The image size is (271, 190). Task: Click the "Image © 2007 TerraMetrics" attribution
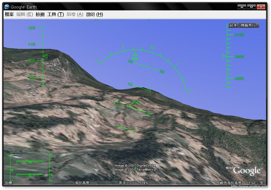[135, 170]
